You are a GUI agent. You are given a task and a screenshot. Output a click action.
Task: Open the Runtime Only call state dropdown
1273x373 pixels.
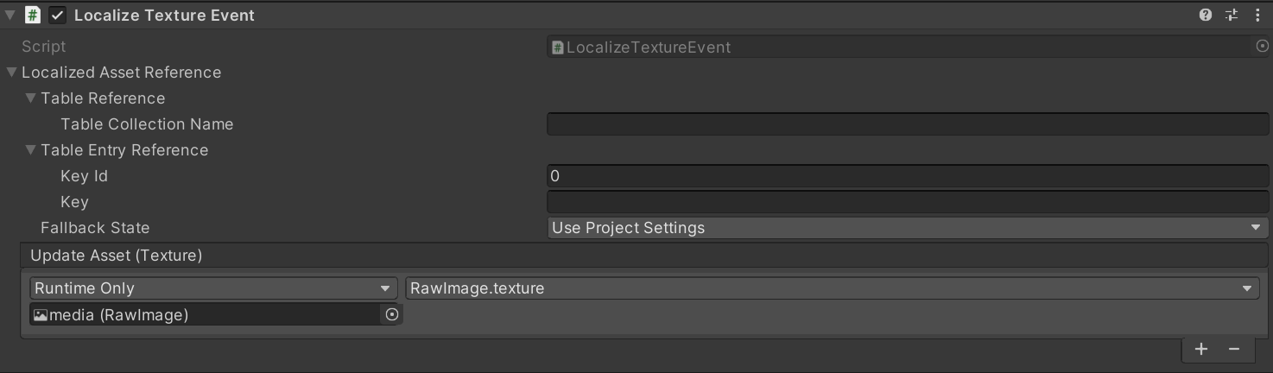[213, 288]
